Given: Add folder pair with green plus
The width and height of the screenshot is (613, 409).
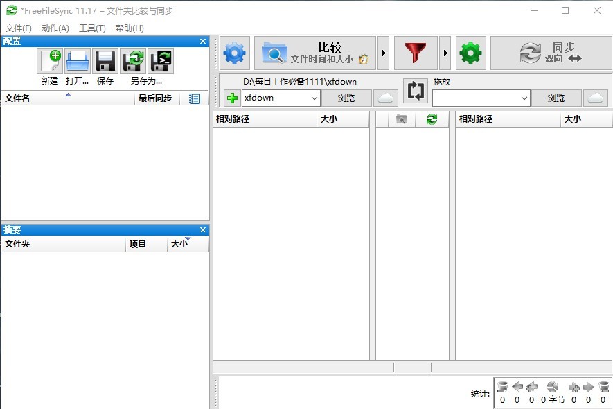Looking at the screenshot, I should [232, 98].
